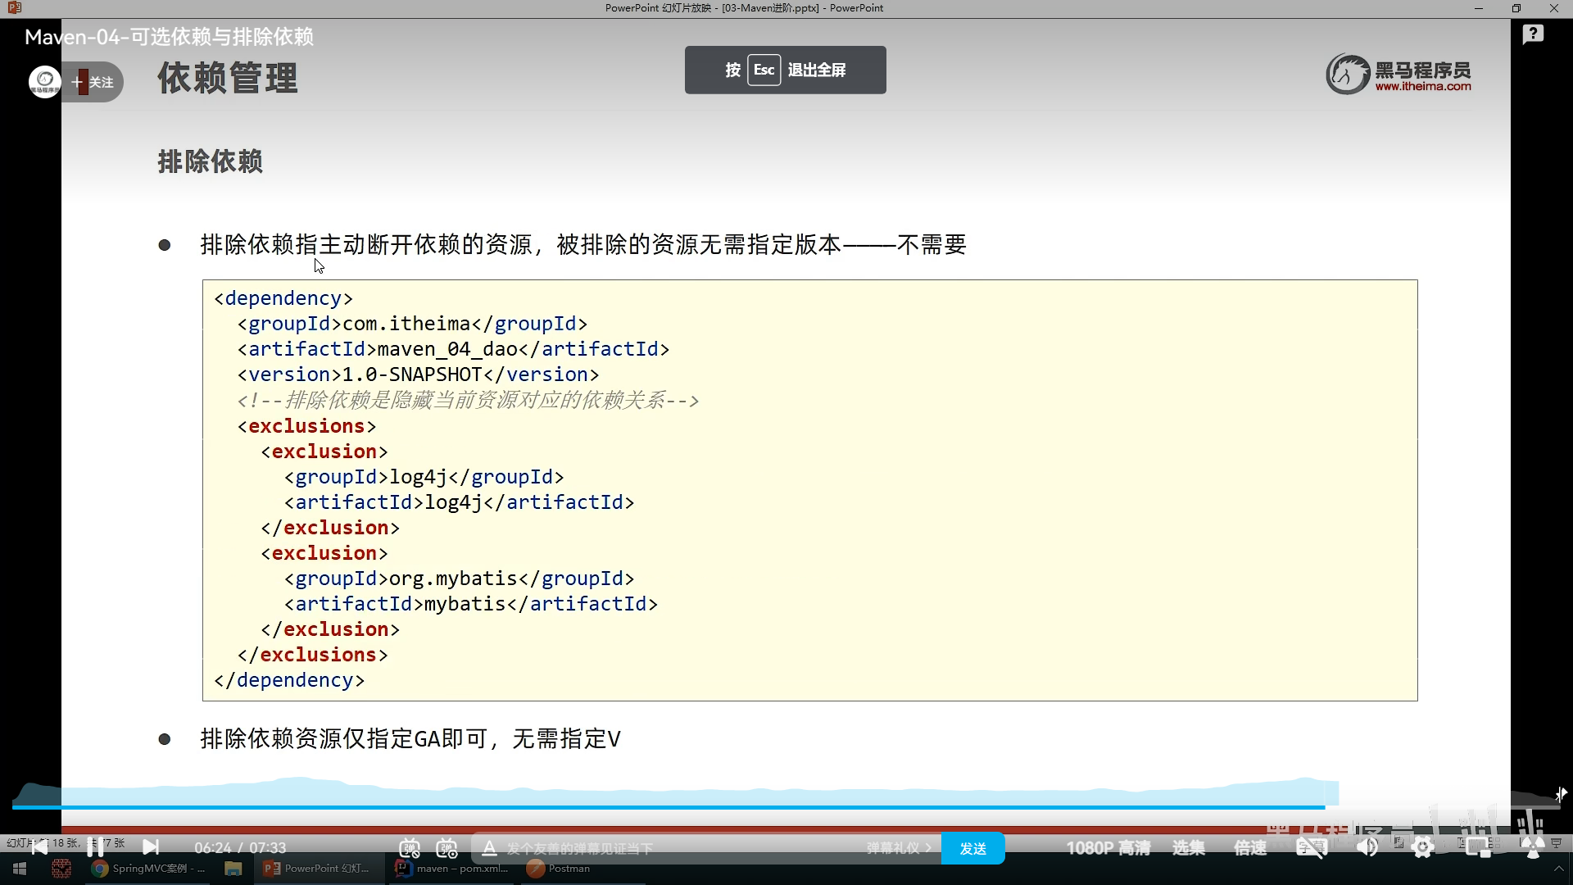Toggle picture-in-picture mode
The height and width of the screenshot is (885, 1573).
[x=1478, y=848]
